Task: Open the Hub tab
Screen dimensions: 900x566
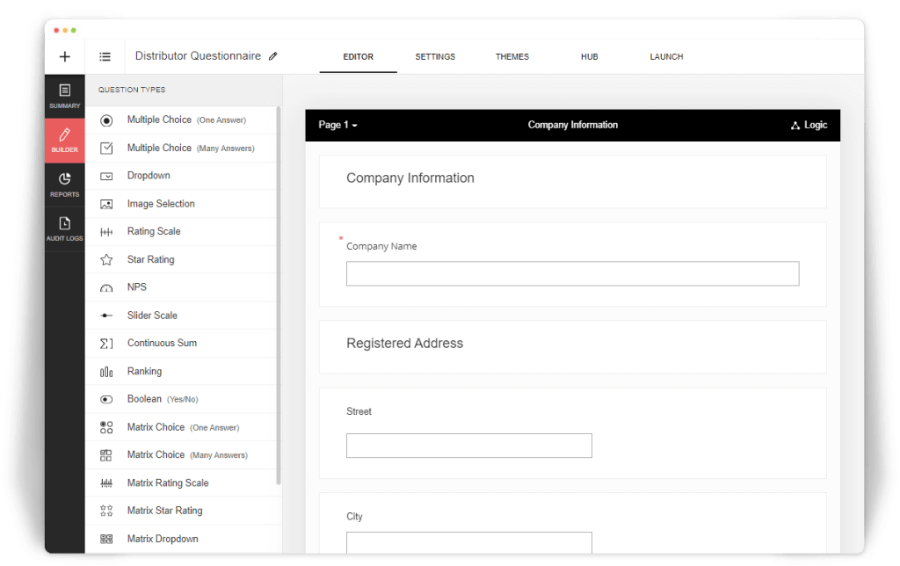Action: [589, 57]
